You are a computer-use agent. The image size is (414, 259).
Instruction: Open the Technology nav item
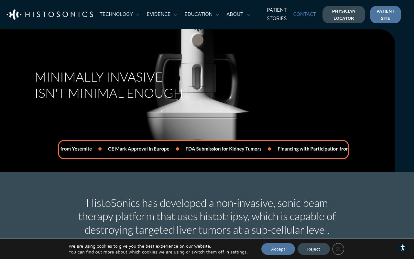[x=116, y=14]
